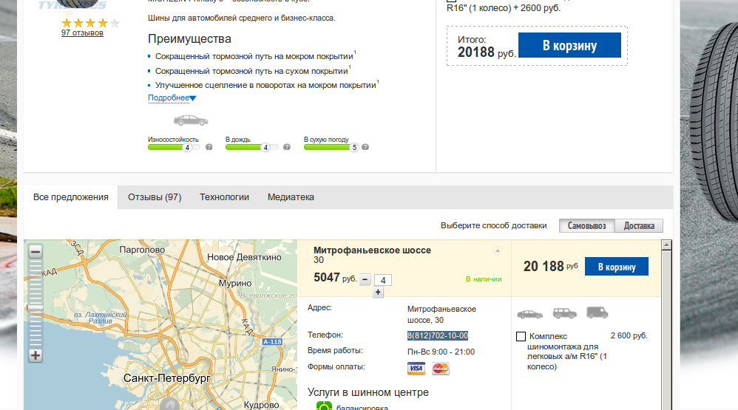738x410 pixels.
Task: Click the map zoom out minus icon
Action: pos(35,252)
